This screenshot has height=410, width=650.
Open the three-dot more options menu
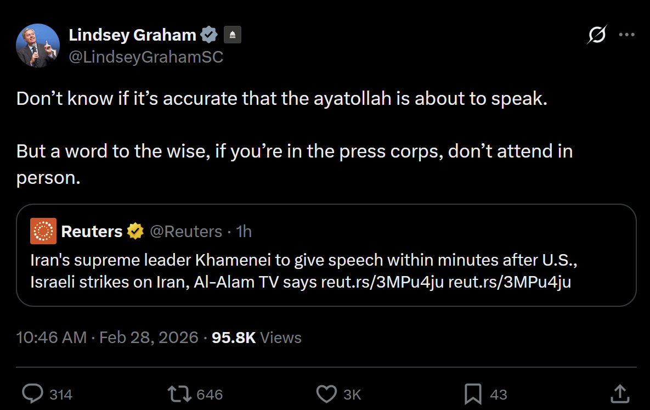(626, 35)
